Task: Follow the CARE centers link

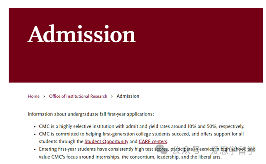Action: (153, 142)
